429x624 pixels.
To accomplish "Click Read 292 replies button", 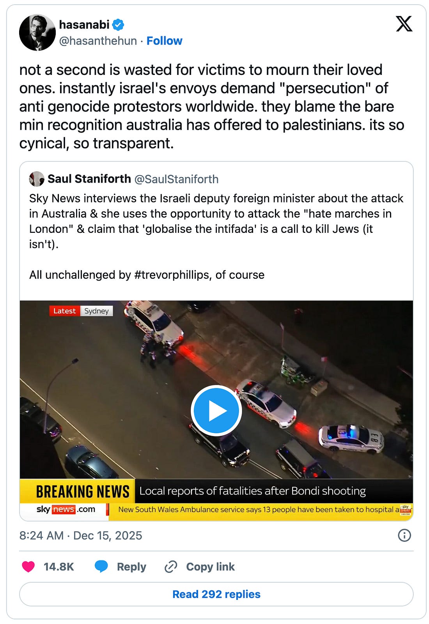I will tap(216, 594).
